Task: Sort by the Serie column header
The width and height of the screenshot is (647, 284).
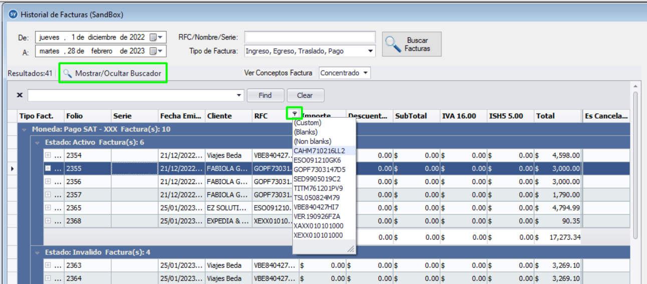Action: click(x=134, y=116)
